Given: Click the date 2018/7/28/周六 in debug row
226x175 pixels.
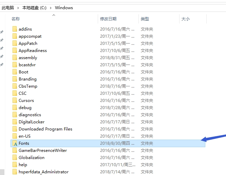Looking at the screenshot, I should pyautogui.click(x=117, y=108).
